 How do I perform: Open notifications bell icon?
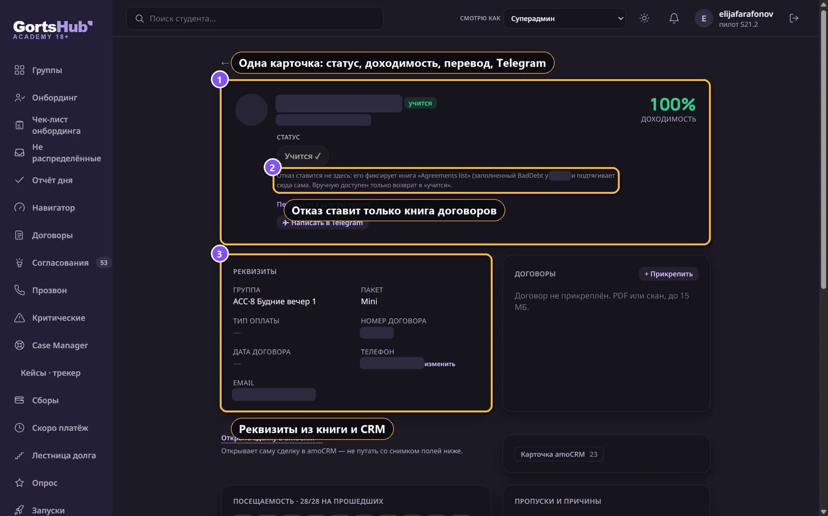click(674, 18)
